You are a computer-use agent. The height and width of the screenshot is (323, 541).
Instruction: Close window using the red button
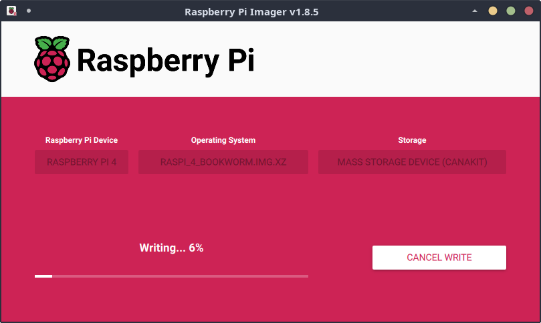[x=528, y=11]
